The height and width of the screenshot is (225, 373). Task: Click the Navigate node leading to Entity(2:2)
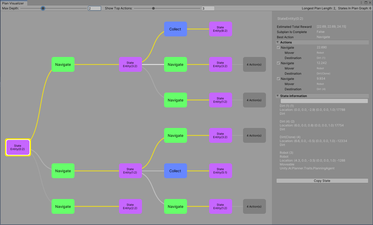pyautogui.click(x=63, y=207)
